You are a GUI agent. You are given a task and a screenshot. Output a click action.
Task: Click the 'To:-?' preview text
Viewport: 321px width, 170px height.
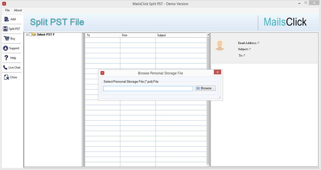coord(242,55)
